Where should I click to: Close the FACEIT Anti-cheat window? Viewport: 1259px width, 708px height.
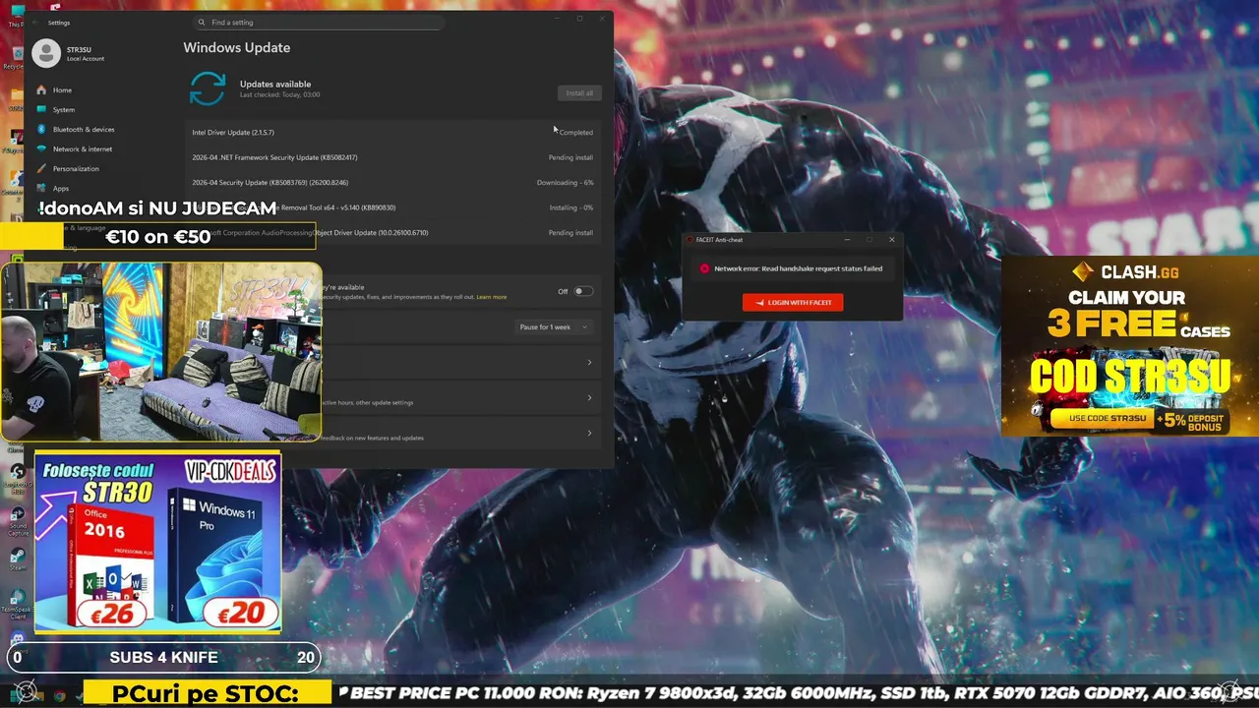(x=892, y=239)
